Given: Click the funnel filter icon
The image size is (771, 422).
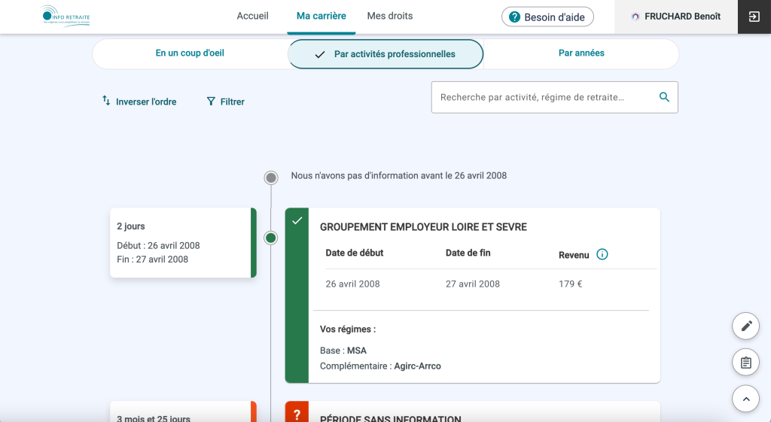Looking at the screenshot, I should click(x=211, y=102).
